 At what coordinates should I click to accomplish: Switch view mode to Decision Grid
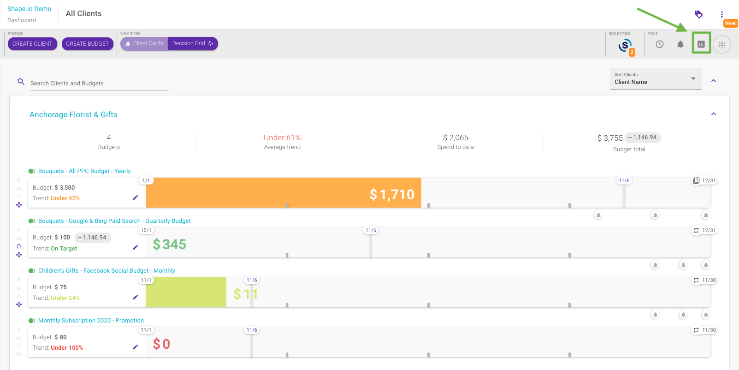coord(193,43)
